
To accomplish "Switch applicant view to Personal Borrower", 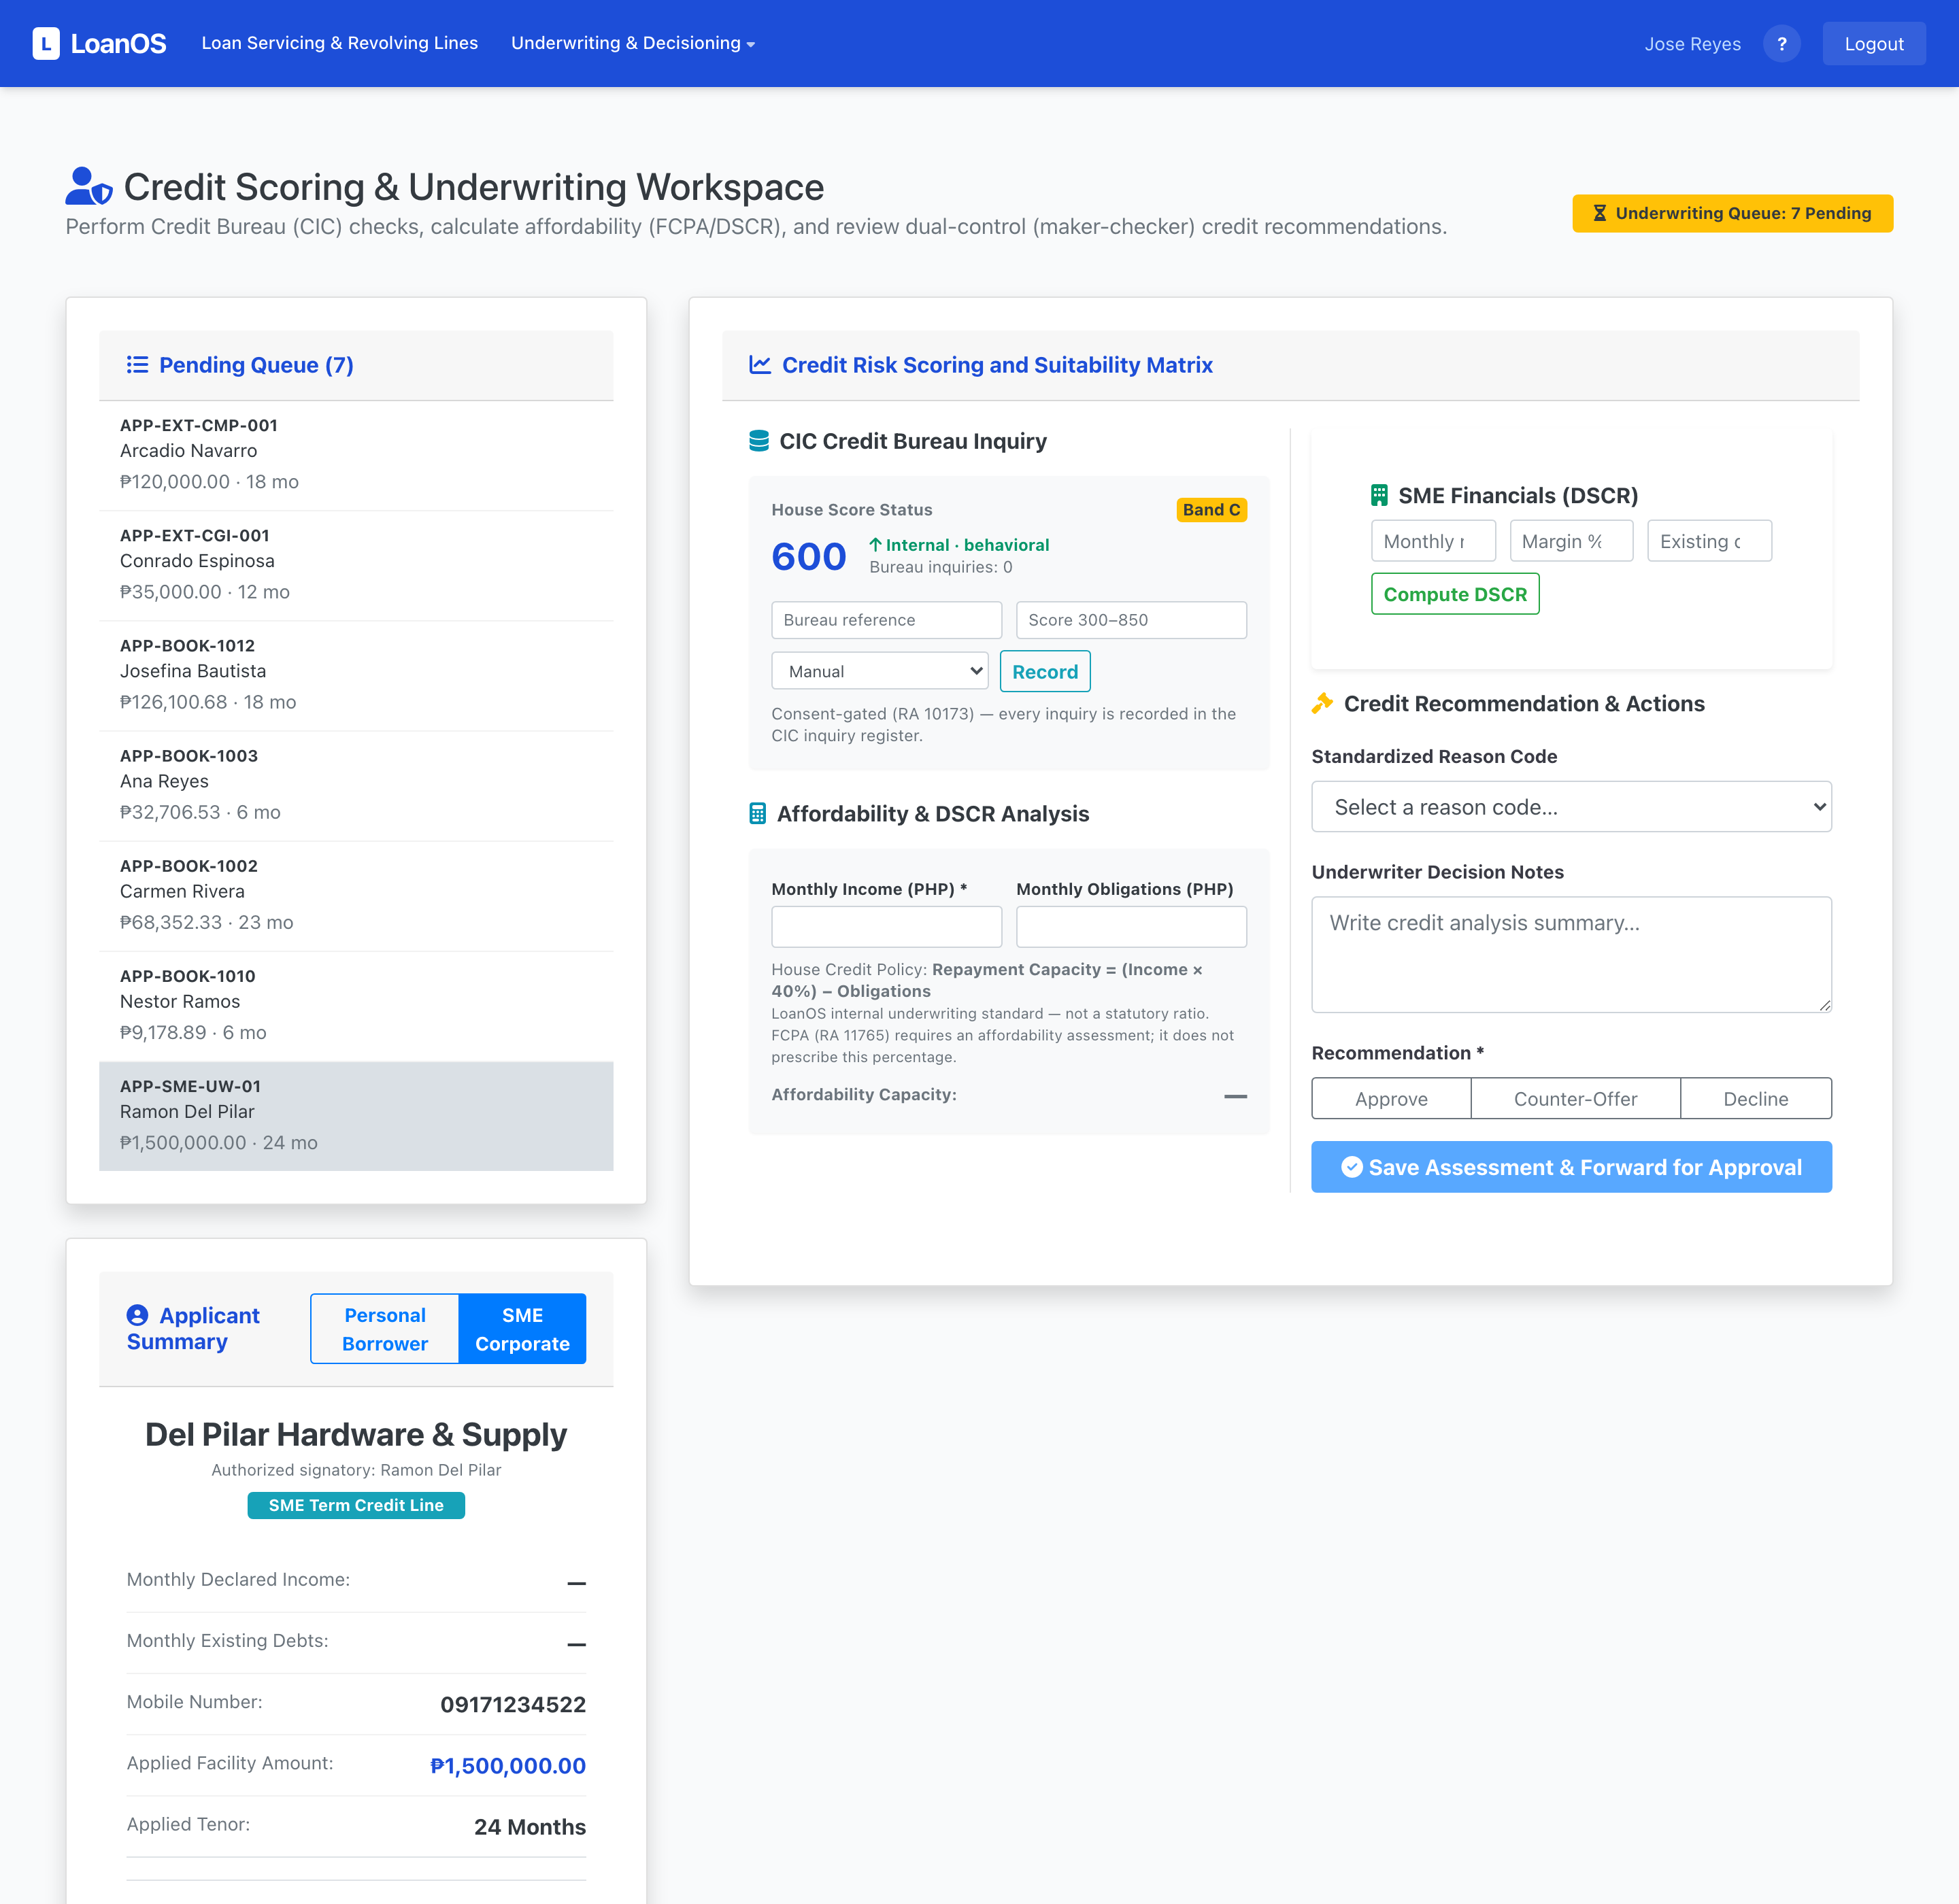I will tap(385, 1329).
